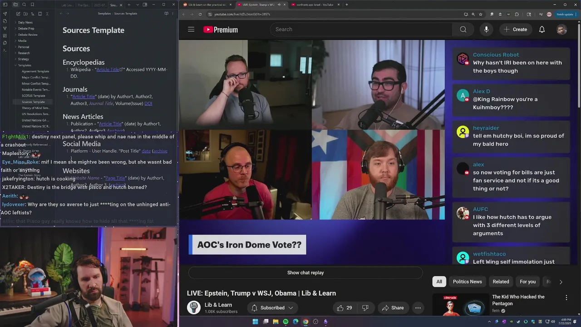Expand Media folder in Obsidian

22,41
